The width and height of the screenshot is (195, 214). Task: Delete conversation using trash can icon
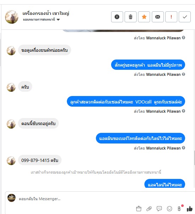pyautogui.click(x=131, y=17)
